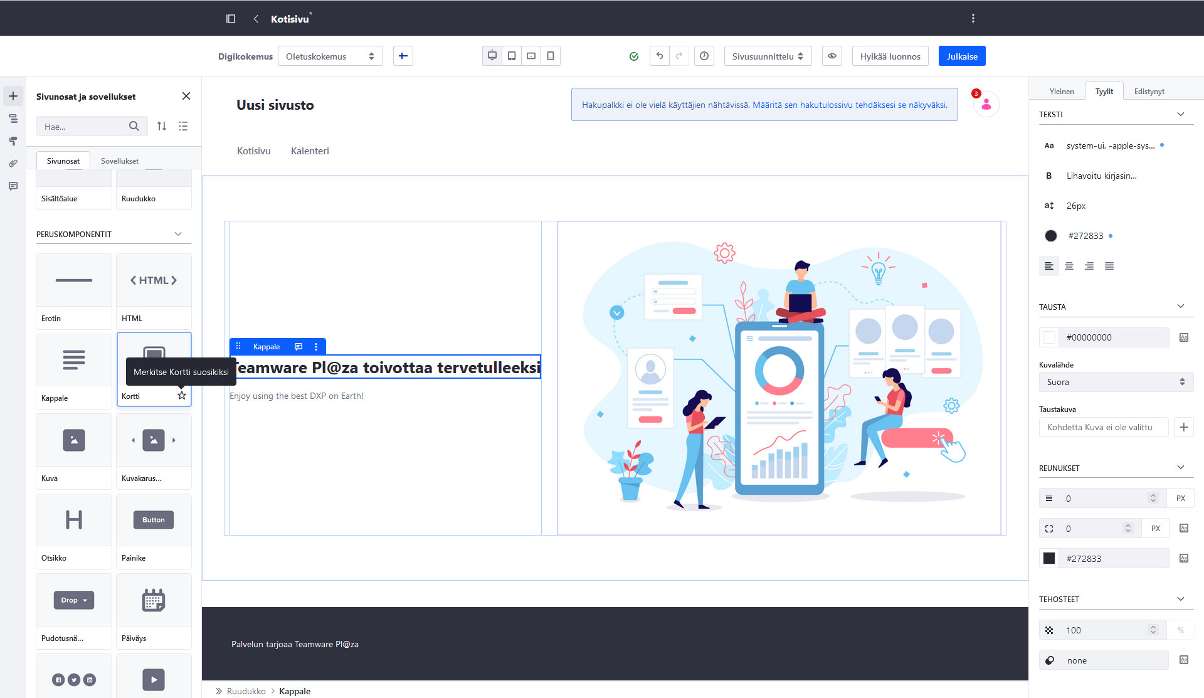Click the redo arrow icon
This screenshot has width=1204, height=698.
(679, 56)
